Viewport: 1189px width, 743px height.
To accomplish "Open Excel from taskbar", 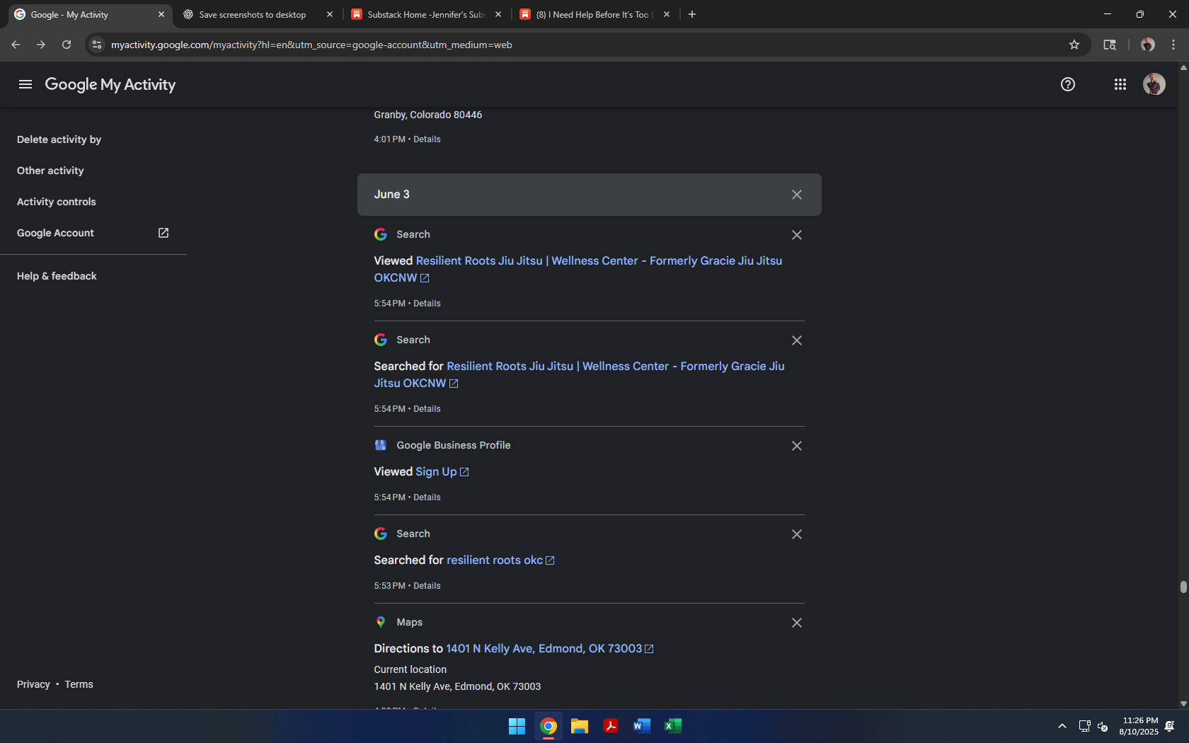I will point(673,726).
